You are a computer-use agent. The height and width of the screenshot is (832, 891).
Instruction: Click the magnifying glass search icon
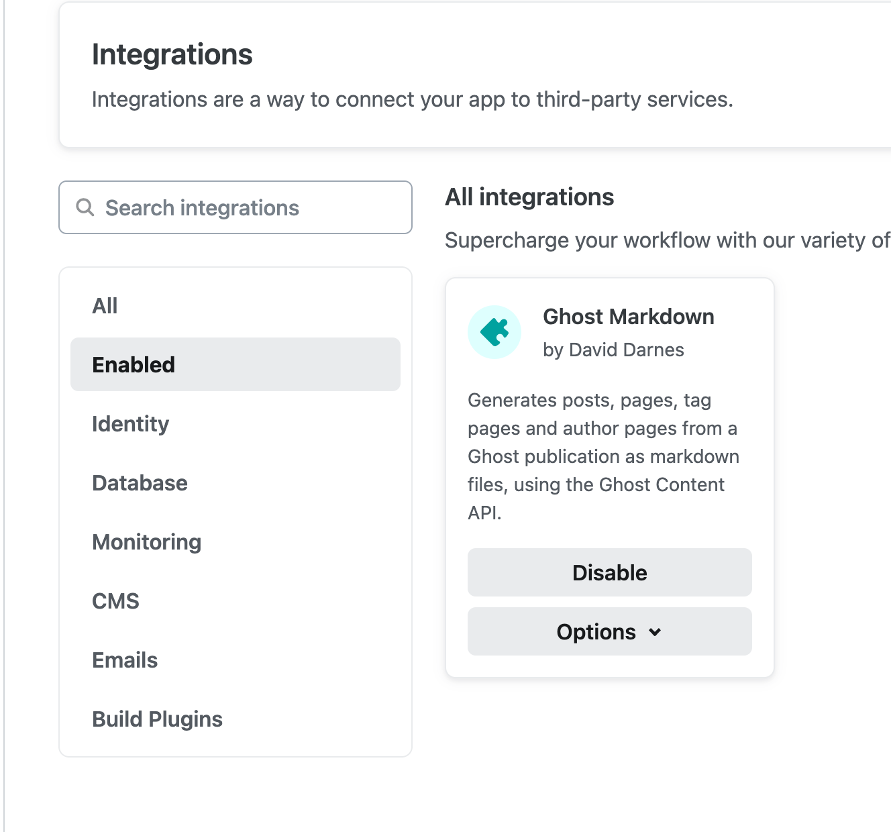[85, 207]
